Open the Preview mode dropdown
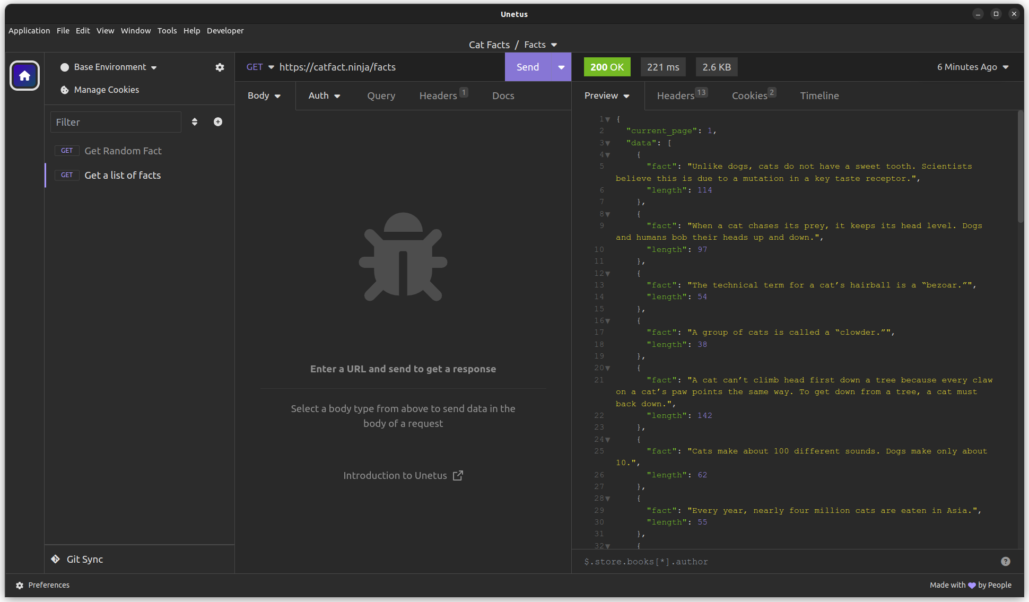 (x=607, y=95)
